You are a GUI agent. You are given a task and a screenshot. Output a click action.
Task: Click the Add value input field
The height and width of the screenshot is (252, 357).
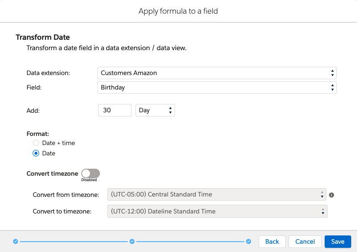tap(115, 110)
